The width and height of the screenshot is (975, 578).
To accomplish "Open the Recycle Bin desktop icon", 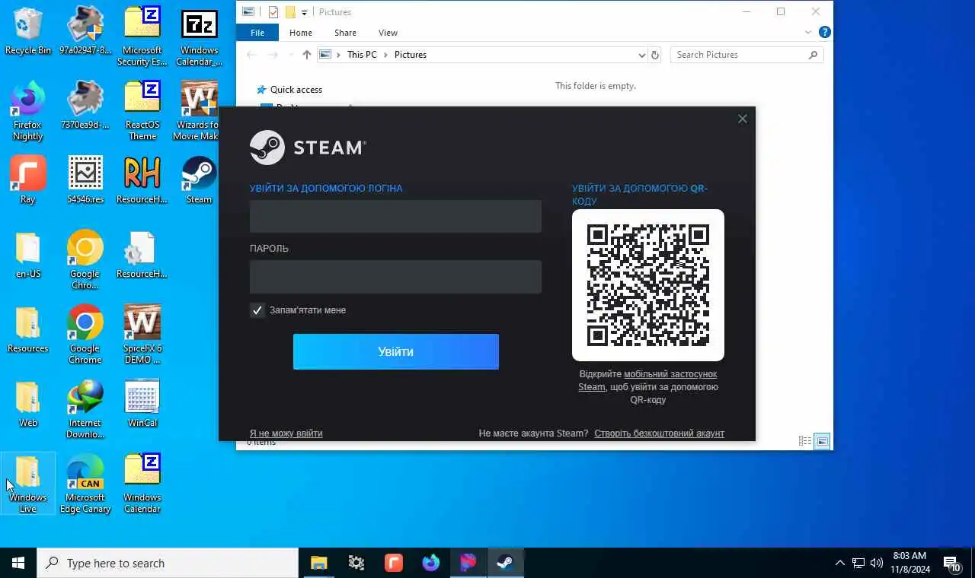I will (28, 32).
